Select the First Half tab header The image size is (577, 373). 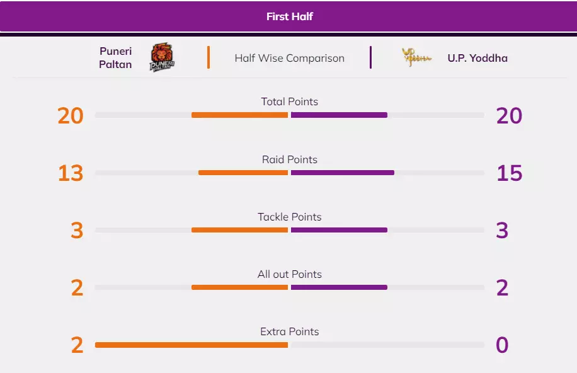click(x=289, y=16)
